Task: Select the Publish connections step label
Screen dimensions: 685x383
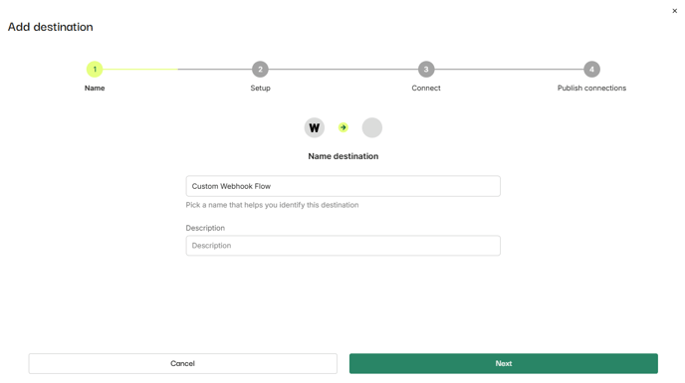Action: tap(591, 88)
